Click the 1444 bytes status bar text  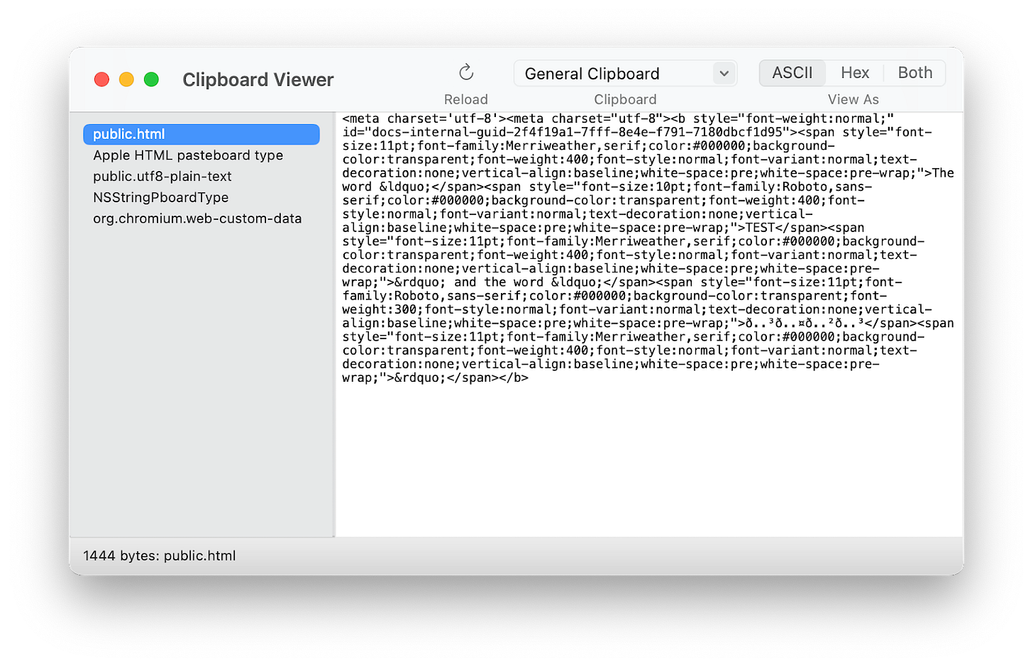(x=160, y=556)
